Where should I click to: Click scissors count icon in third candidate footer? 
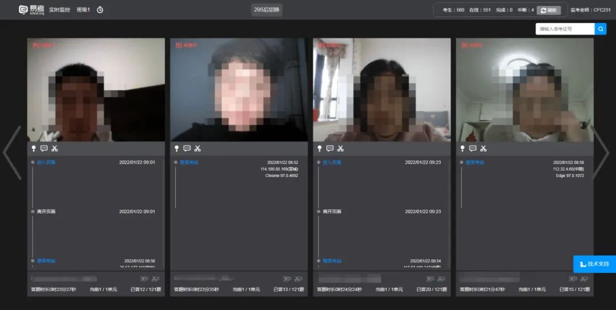click(441, 279)
